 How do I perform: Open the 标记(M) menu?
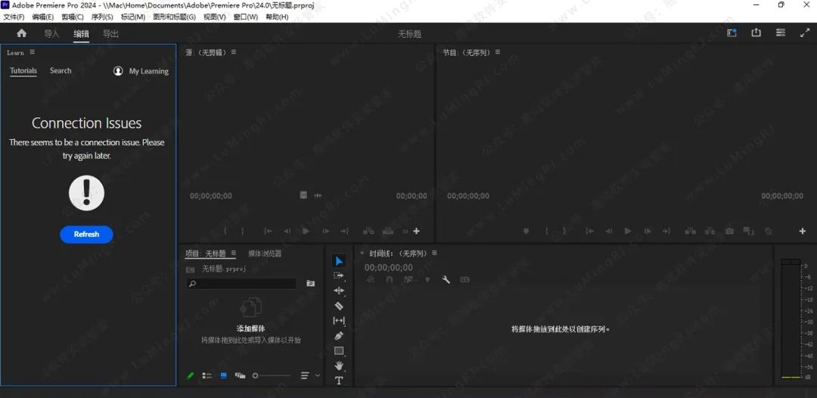click(133, 17)
